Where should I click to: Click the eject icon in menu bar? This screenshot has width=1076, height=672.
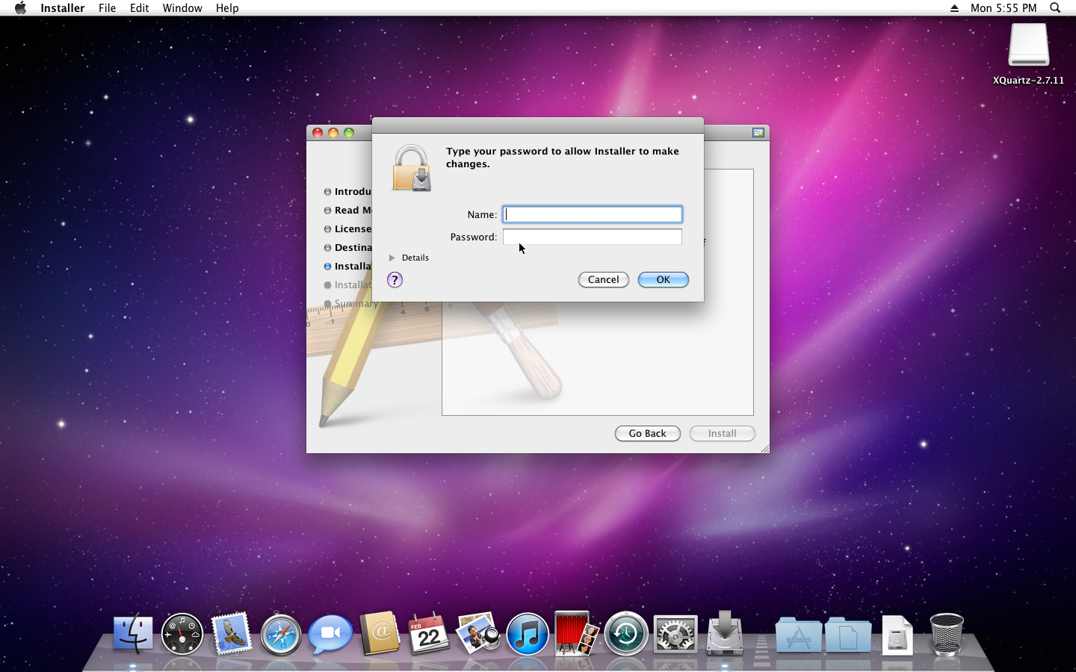(954, 8)
